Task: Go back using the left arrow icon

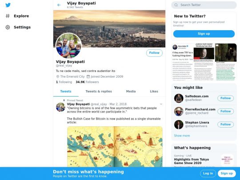Action: pos(59,5)
